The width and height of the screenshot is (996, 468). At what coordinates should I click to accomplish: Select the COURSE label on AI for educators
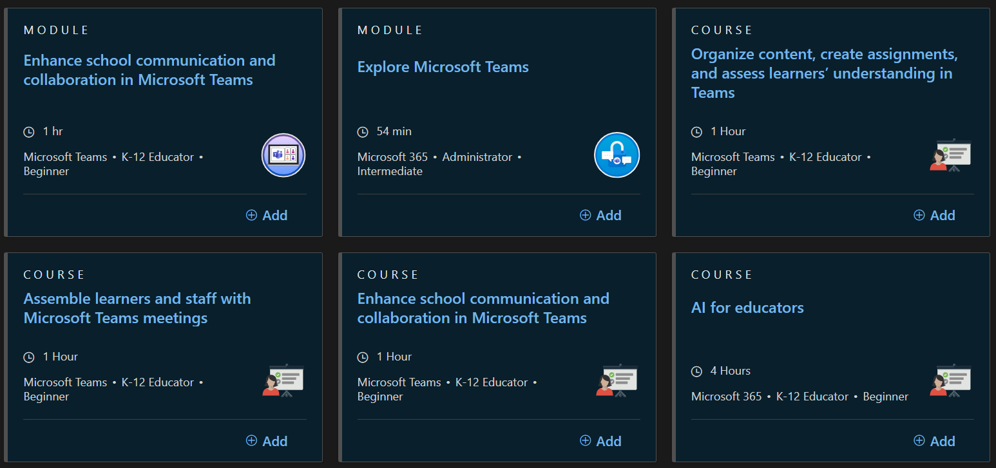coord(722,274)
